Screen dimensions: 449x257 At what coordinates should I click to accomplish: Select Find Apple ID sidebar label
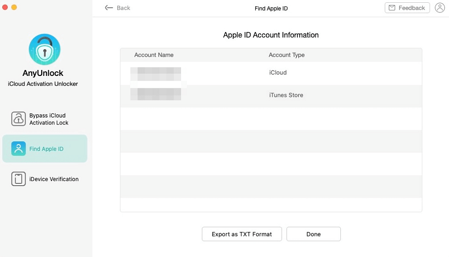[x=46, y=149]
